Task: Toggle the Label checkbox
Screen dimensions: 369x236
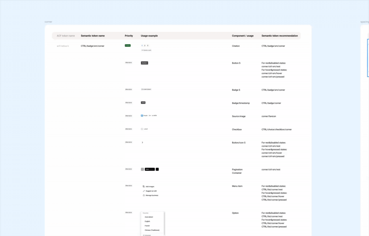Action: [142, 129]
